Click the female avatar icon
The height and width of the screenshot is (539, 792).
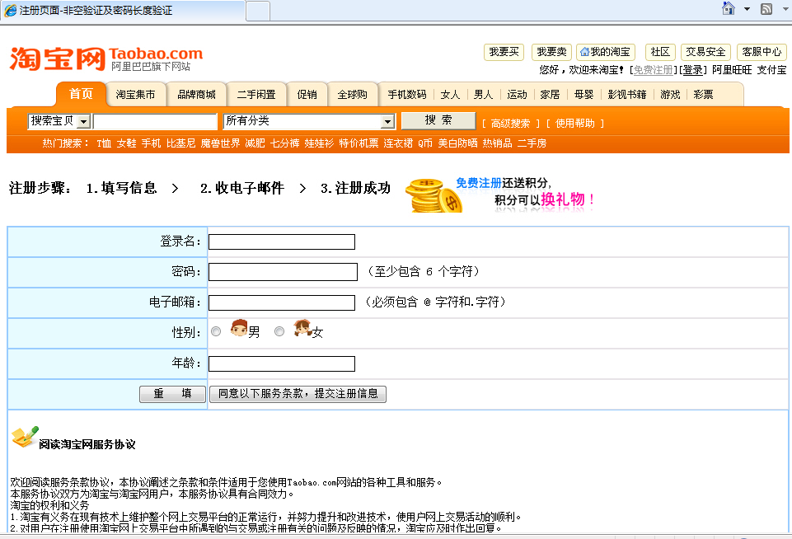pos(302,329)
